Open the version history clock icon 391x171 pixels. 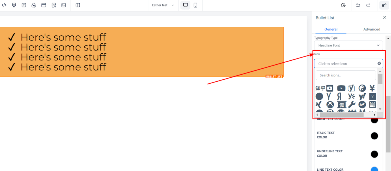click(343, 5)
